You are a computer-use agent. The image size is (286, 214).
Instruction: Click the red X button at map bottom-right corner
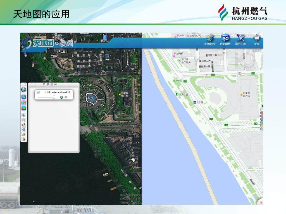coord(261,202)
